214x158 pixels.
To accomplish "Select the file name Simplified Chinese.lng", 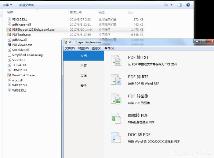I will 27,55.
